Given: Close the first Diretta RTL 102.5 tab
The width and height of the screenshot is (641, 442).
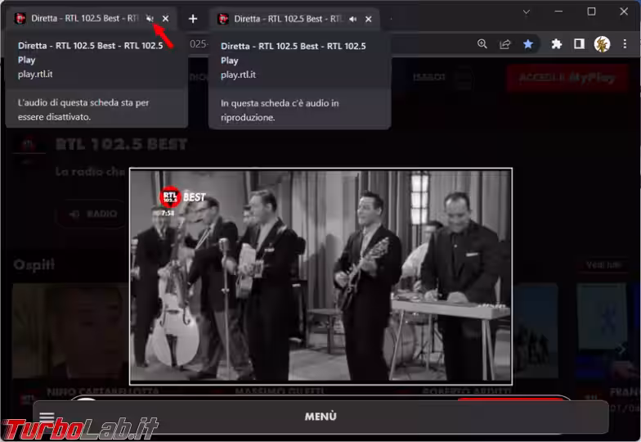Looking at the screenshot, I should (165, 18).
